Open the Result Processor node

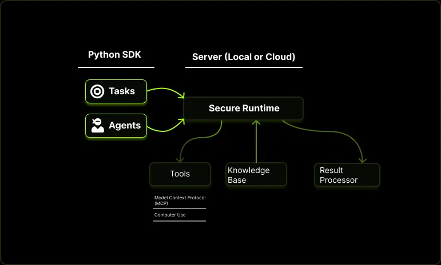(347, 175)
